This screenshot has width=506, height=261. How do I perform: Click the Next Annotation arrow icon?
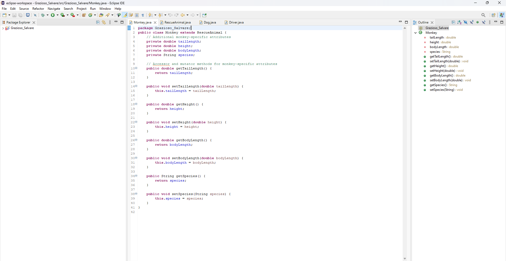pos(150,15)
